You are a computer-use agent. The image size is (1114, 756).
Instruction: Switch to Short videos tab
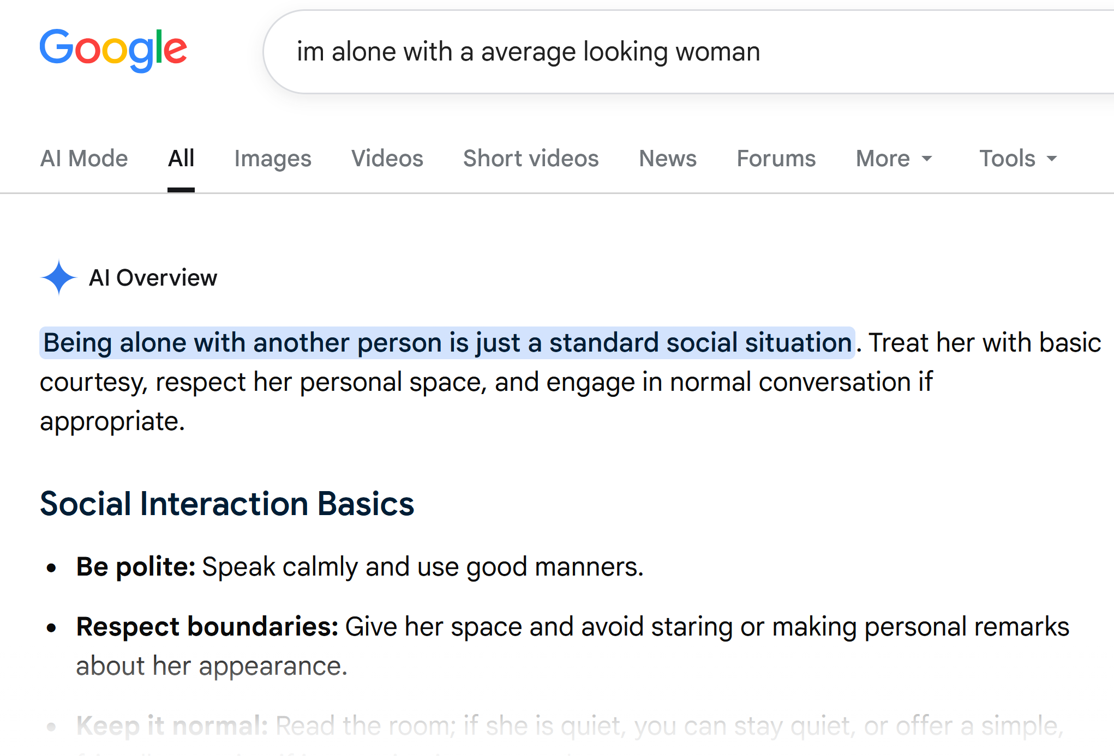click(x=531, y=159)
